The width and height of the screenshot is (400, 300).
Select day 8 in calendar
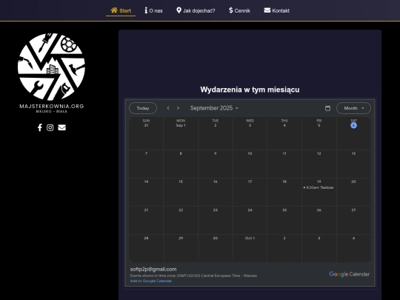click(181, 153)
